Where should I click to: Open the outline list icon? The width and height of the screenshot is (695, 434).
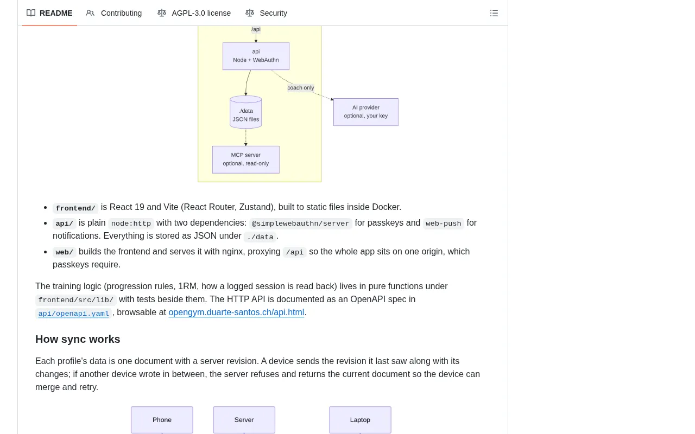494,13
